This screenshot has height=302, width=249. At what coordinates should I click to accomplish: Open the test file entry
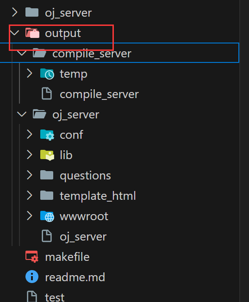[x=55, y=297]
